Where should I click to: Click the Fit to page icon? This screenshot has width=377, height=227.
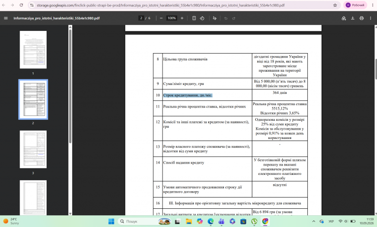[194, 18]
